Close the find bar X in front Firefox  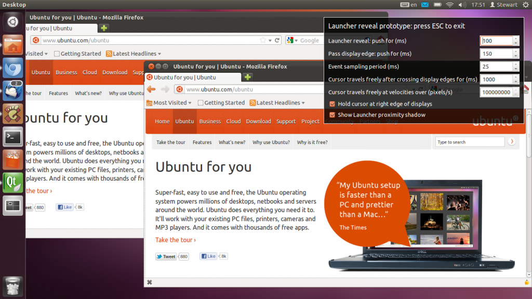click(x=150, y=282)
